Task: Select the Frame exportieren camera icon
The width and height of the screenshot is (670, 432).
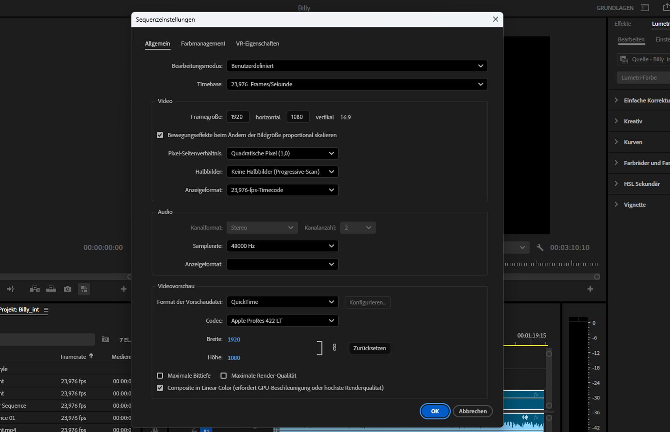Action: click(x=67, y=289)
